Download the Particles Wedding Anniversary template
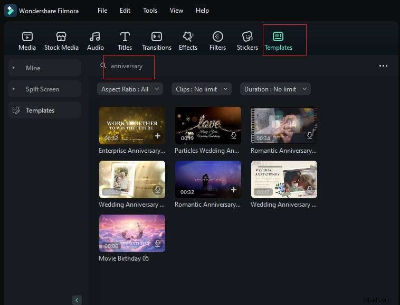This screenshot has width=400, height=305. click(233, 136)
